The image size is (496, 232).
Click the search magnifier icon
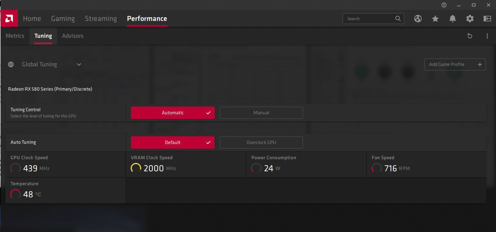point(398,19)
